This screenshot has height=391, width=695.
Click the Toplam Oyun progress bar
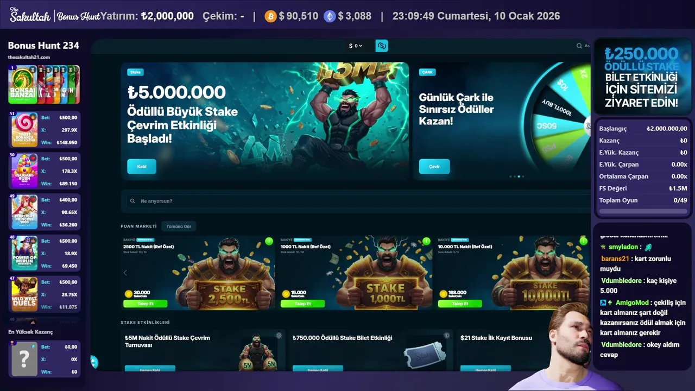click(x=643, y=211)
